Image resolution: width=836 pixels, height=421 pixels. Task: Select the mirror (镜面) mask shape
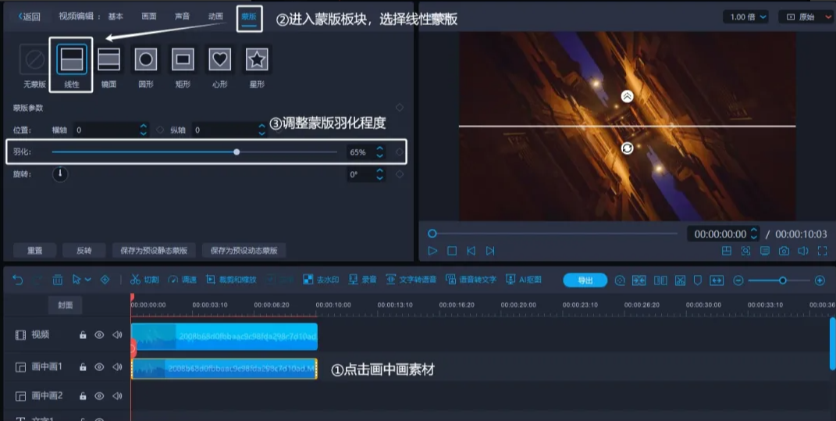point(109,59)
